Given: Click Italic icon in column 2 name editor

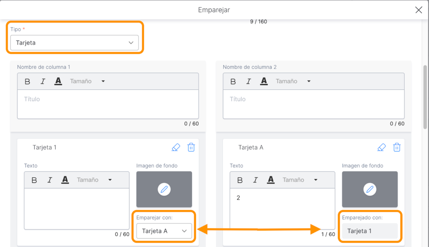Looking at the screenshot, I should (x=248, y=81).
